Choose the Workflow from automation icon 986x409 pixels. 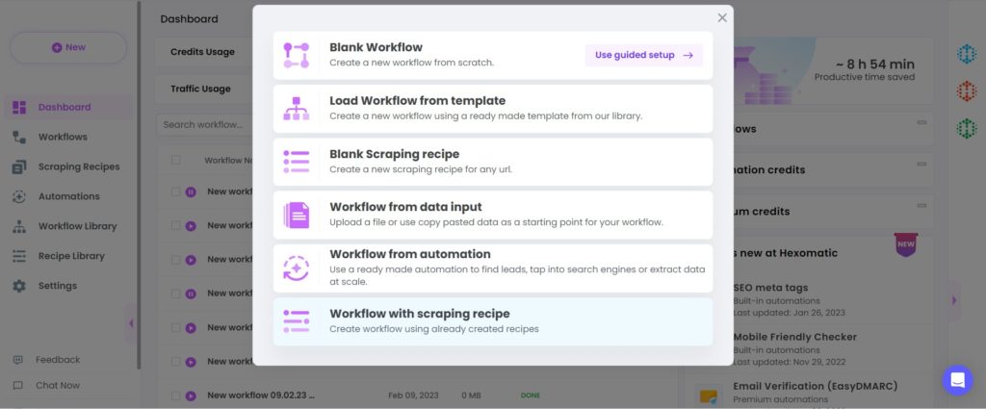pyautogui.click(x=297, y=268)
